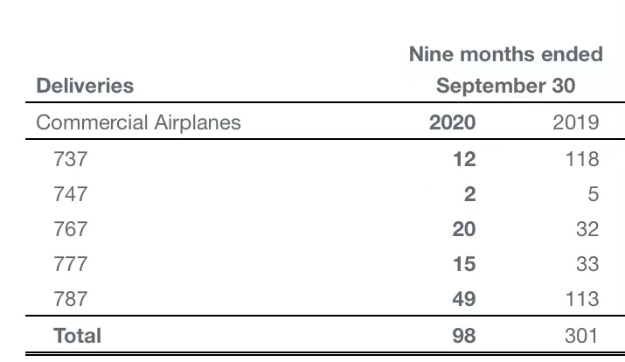Select the 777 row label
Viewport: 625px width, 362px height.
[x=70, y=264]
